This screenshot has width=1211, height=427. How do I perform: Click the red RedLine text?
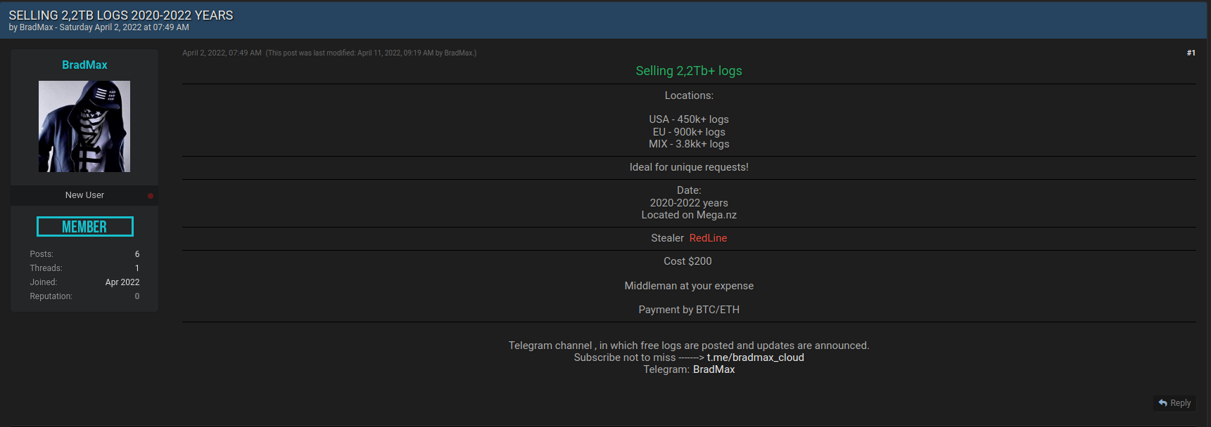[x=708, y=238]
